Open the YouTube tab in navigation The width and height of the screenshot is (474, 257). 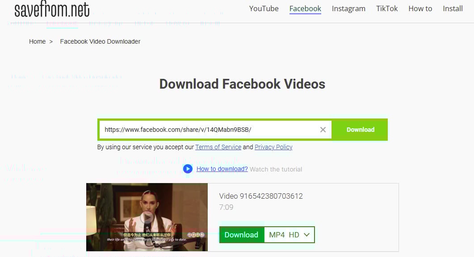coord(264,8)
